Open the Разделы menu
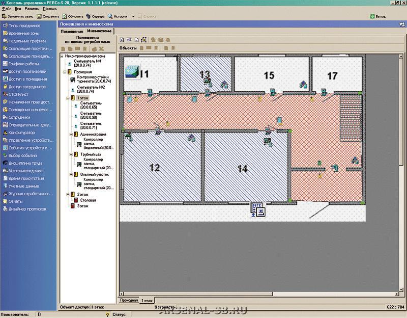The image size is (407, 318). pyautogui.click(x=32, y=9)
